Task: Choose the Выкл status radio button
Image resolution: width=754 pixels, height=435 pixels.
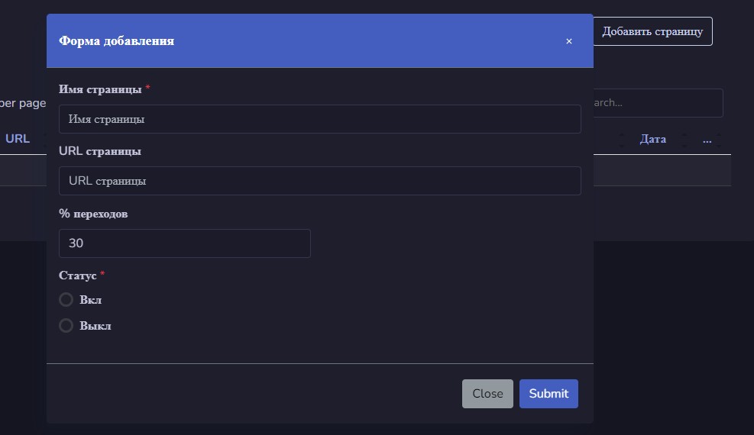Action: click(66, 326)
